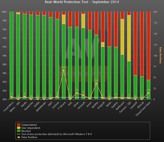Click the McAfee false positives marker labeled 36
Image resolution: width=164 pixels, height=142 pixels.
[x=96, y=83]
